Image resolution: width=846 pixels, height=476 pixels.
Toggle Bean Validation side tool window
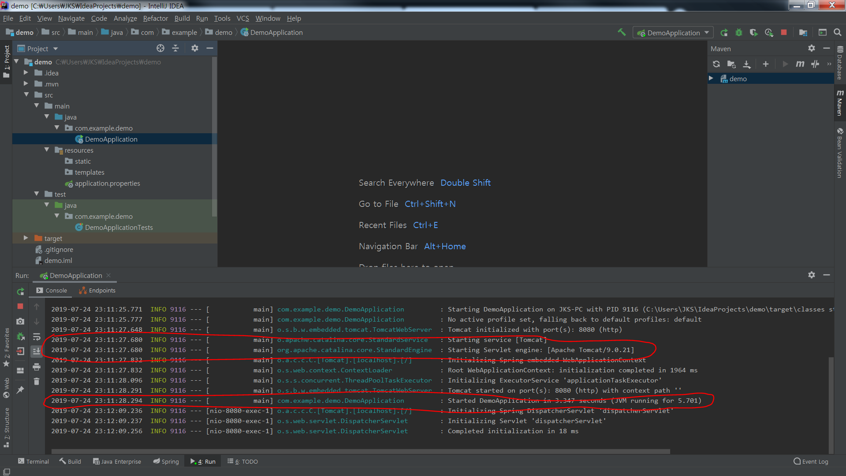(840, 153)
